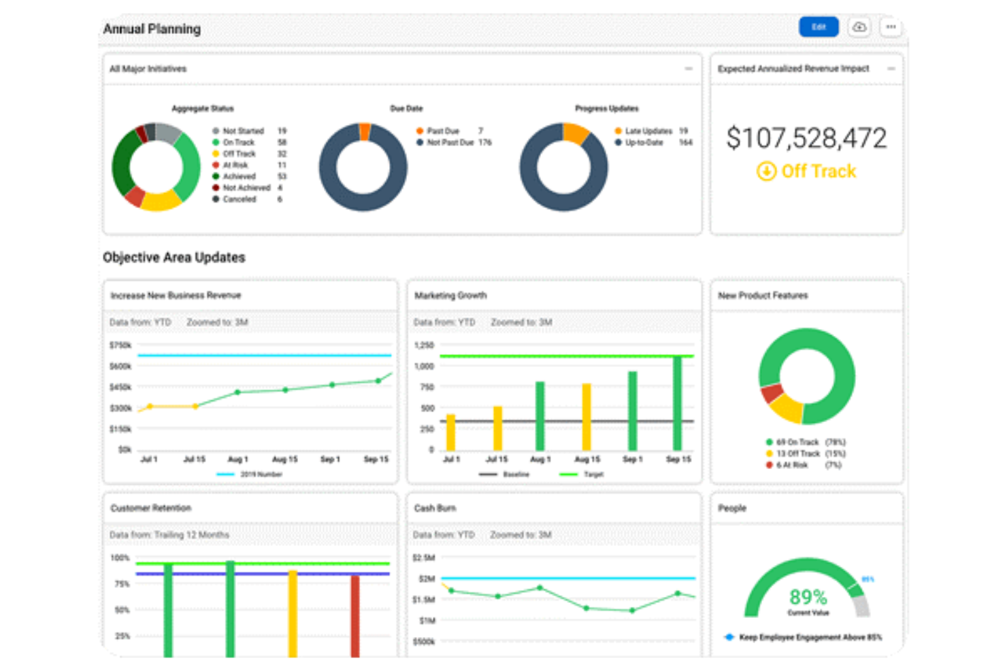Click Data from: Trailing 12 Months in Customer Retention
The width and height of the screenshot is (1007, 671).
(x=169, y=535)
